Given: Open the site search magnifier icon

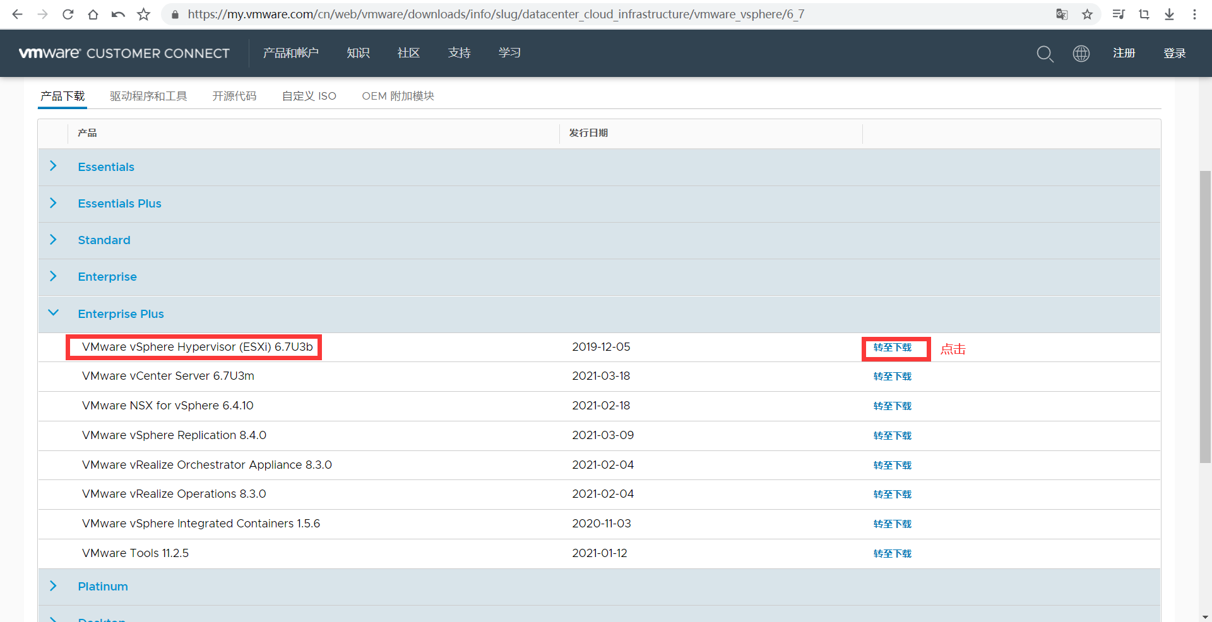Looking at the screenshot, I should (x=1045, y=54).
